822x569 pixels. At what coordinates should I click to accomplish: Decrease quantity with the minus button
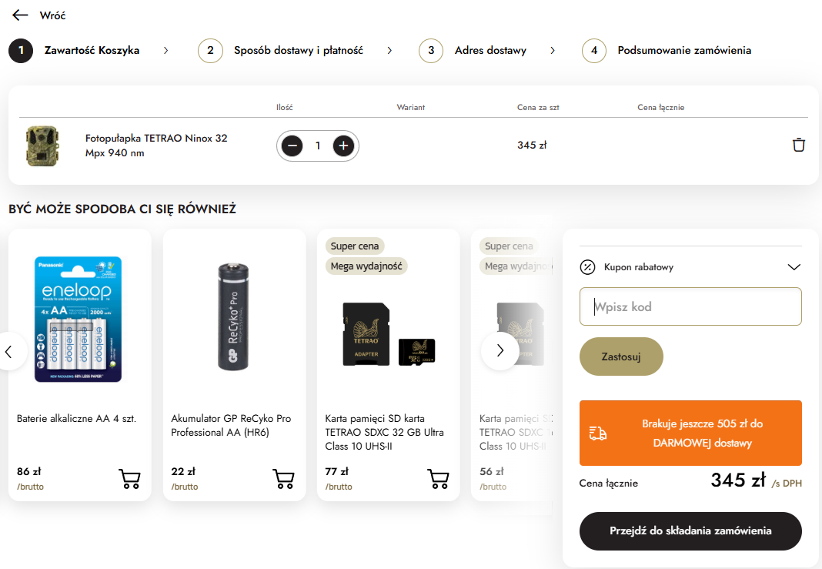pyautogui.click(x=292, y=146)
